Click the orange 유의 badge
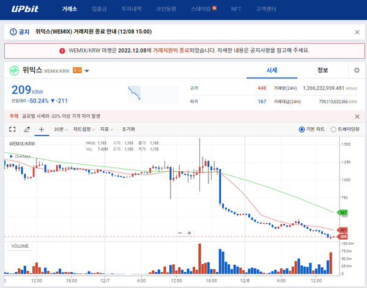Viewport: 367px width, 288px height. click(77, 70)
